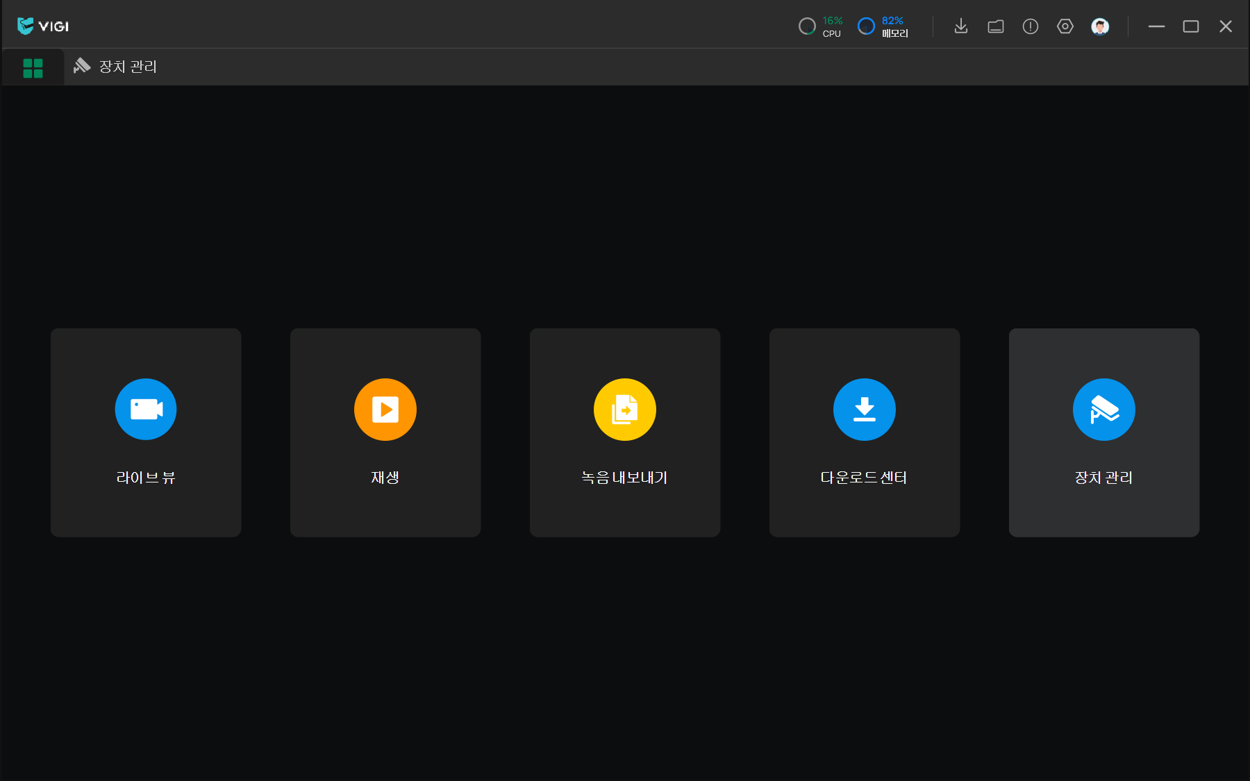
Task: Maximize the VIGI window
Action: click(x=1191, y=26)
